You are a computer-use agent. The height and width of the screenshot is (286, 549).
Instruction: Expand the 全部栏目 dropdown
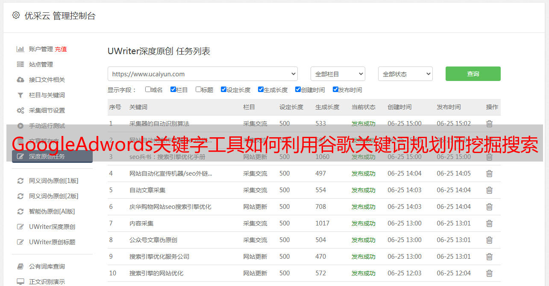click(338, 74)
